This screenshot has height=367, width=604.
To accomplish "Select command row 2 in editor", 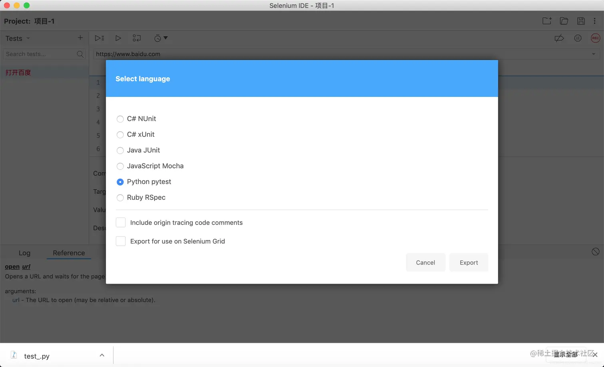I will click(98, 95).
